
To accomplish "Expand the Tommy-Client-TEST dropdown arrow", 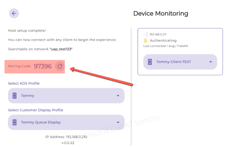I will [211, 62].
